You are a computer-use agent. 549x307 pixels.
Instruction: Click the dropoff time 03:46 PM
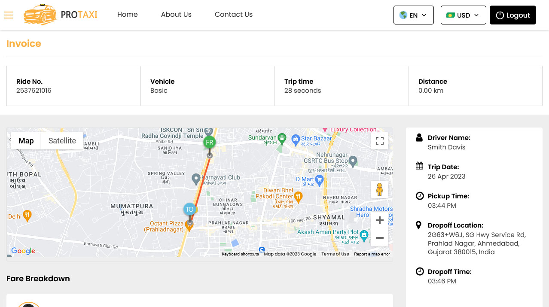pyautogui.click(x=442, y=281)
